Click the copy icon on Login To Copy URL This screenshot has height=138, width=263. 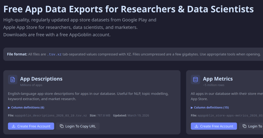(x=62, y=126)
